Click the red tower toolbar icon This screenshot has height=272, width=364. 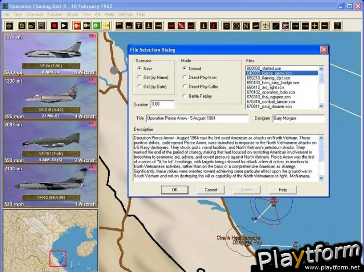point(214,25)
